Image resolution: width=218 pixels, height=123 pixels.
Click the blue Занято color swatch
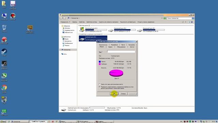click(x=100, y=61)
